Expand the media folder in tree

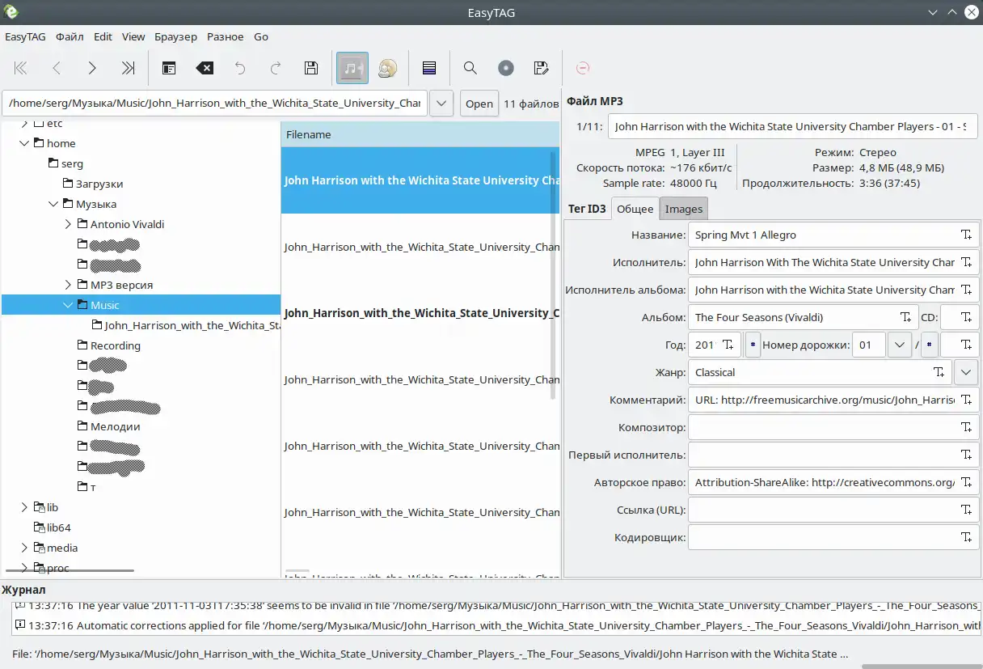point(24,548)
